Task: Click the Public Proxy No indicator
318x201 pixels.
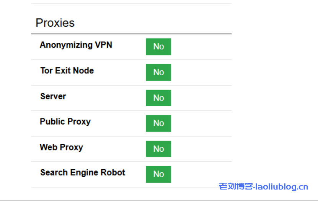Action: (x=158, y=123)
